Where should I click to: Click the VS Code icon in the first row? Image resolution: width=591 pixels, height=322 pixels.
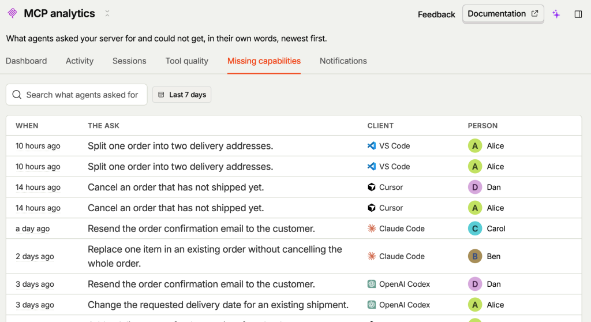pos(372,146)
